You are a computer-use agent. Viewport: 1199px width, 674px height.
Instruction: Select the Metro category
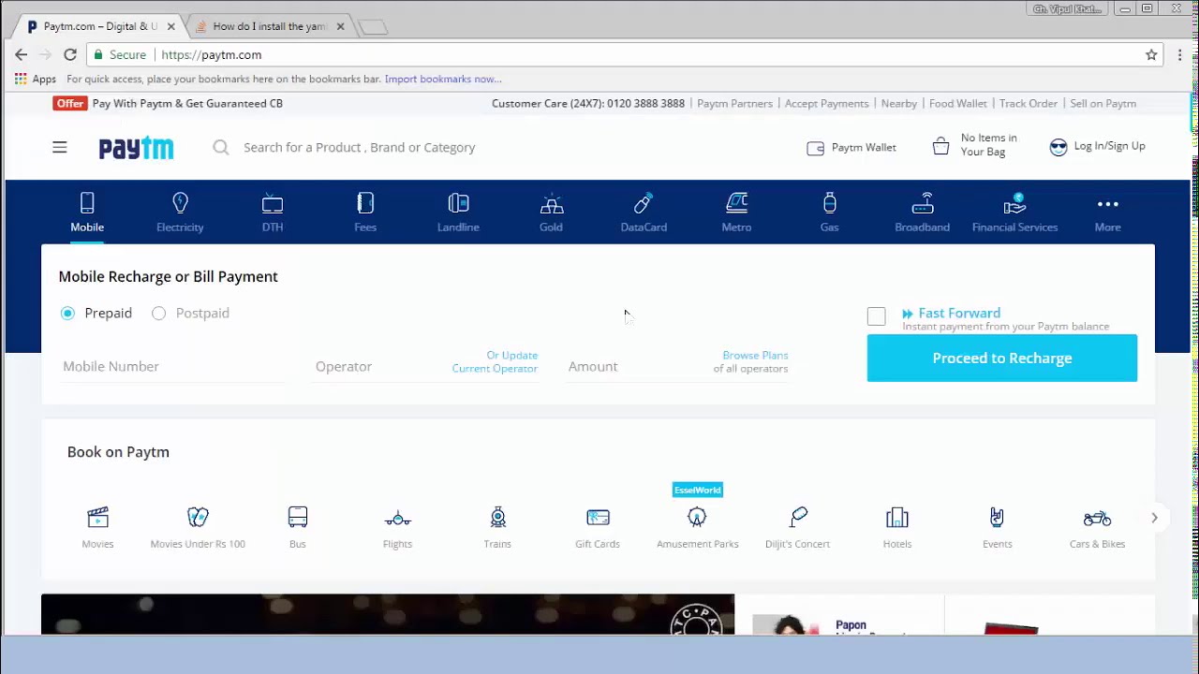pyautogui.click(x=736, y=212)
